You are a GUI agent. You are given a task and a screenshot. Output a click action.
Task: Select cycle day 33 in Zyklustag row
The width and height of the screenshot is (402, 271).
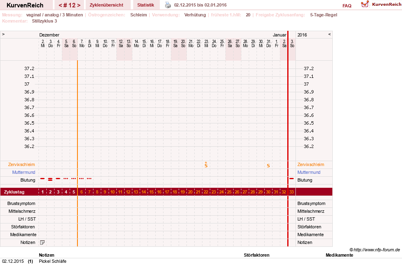click(291, 192)
